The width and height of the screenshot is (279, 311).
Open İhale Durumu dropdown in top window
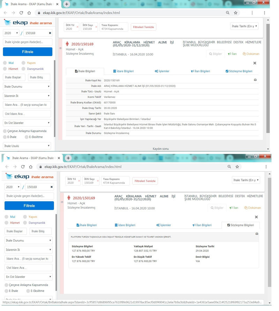click(27, 86)
